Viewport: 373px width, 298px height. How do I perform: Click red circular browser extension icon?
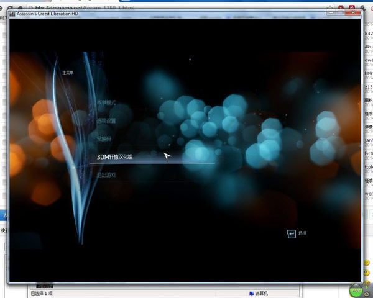341,7
